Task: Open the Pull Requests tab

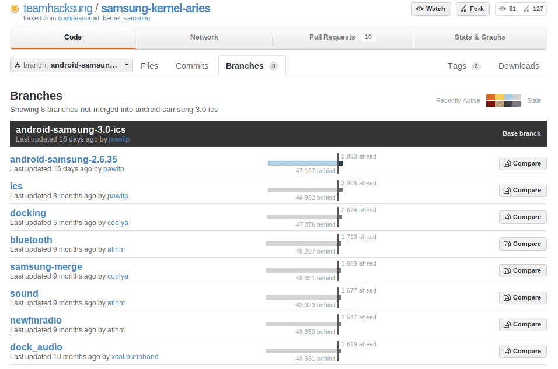Action: (343, 37)
